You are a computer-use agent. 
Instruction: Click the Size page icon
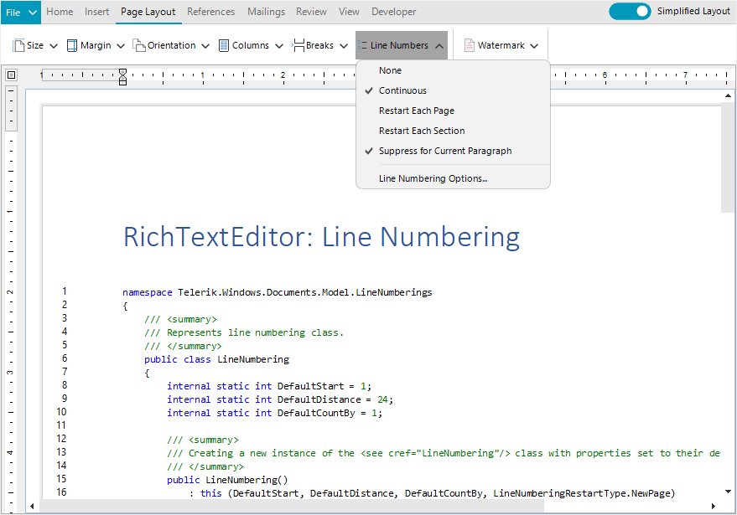coord(18,45)
